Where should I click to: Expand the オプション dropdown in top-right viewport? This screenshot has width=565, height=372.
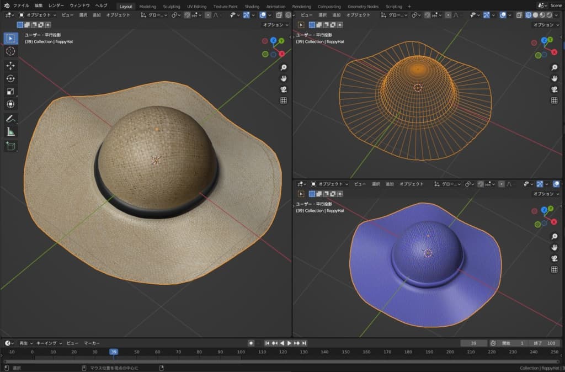(546, 25)
